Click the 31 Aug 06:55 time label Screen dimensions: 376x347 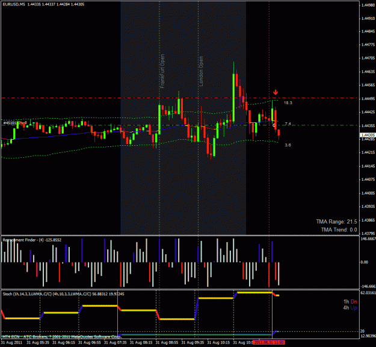click(x=90, y=343)
